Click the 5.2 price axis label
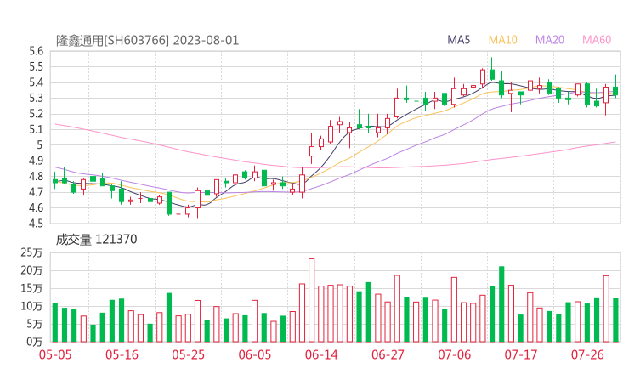The image size is (629, 374). pyautogui.click(x=36, y=114)
